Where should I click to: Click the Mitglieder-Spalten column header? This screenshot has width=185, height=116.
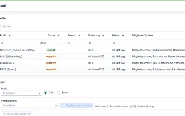click(x=142, y=35)
